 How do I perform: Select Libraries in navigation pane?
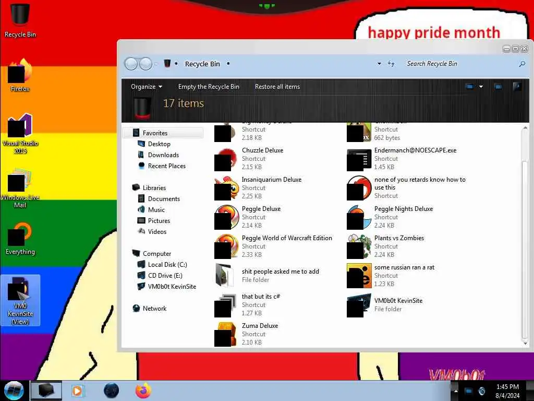[x=154, y=187]
